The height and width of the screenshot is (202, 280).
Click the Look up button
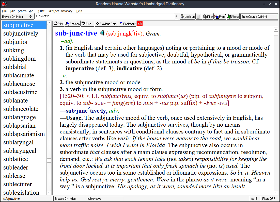(188, 17)
